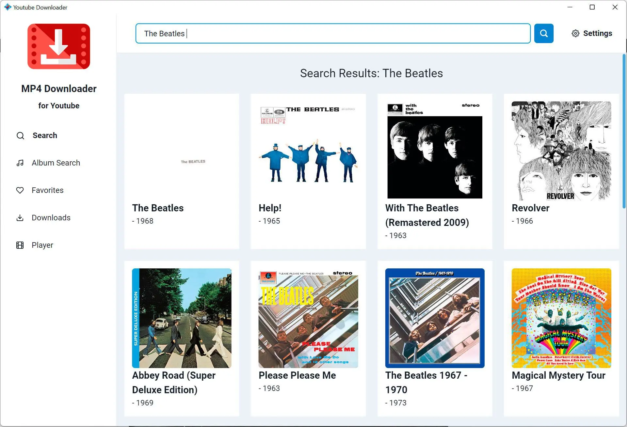The image size is (627, 427).
Task: Click the Search sidebar icon
Action: coord(21,135)
